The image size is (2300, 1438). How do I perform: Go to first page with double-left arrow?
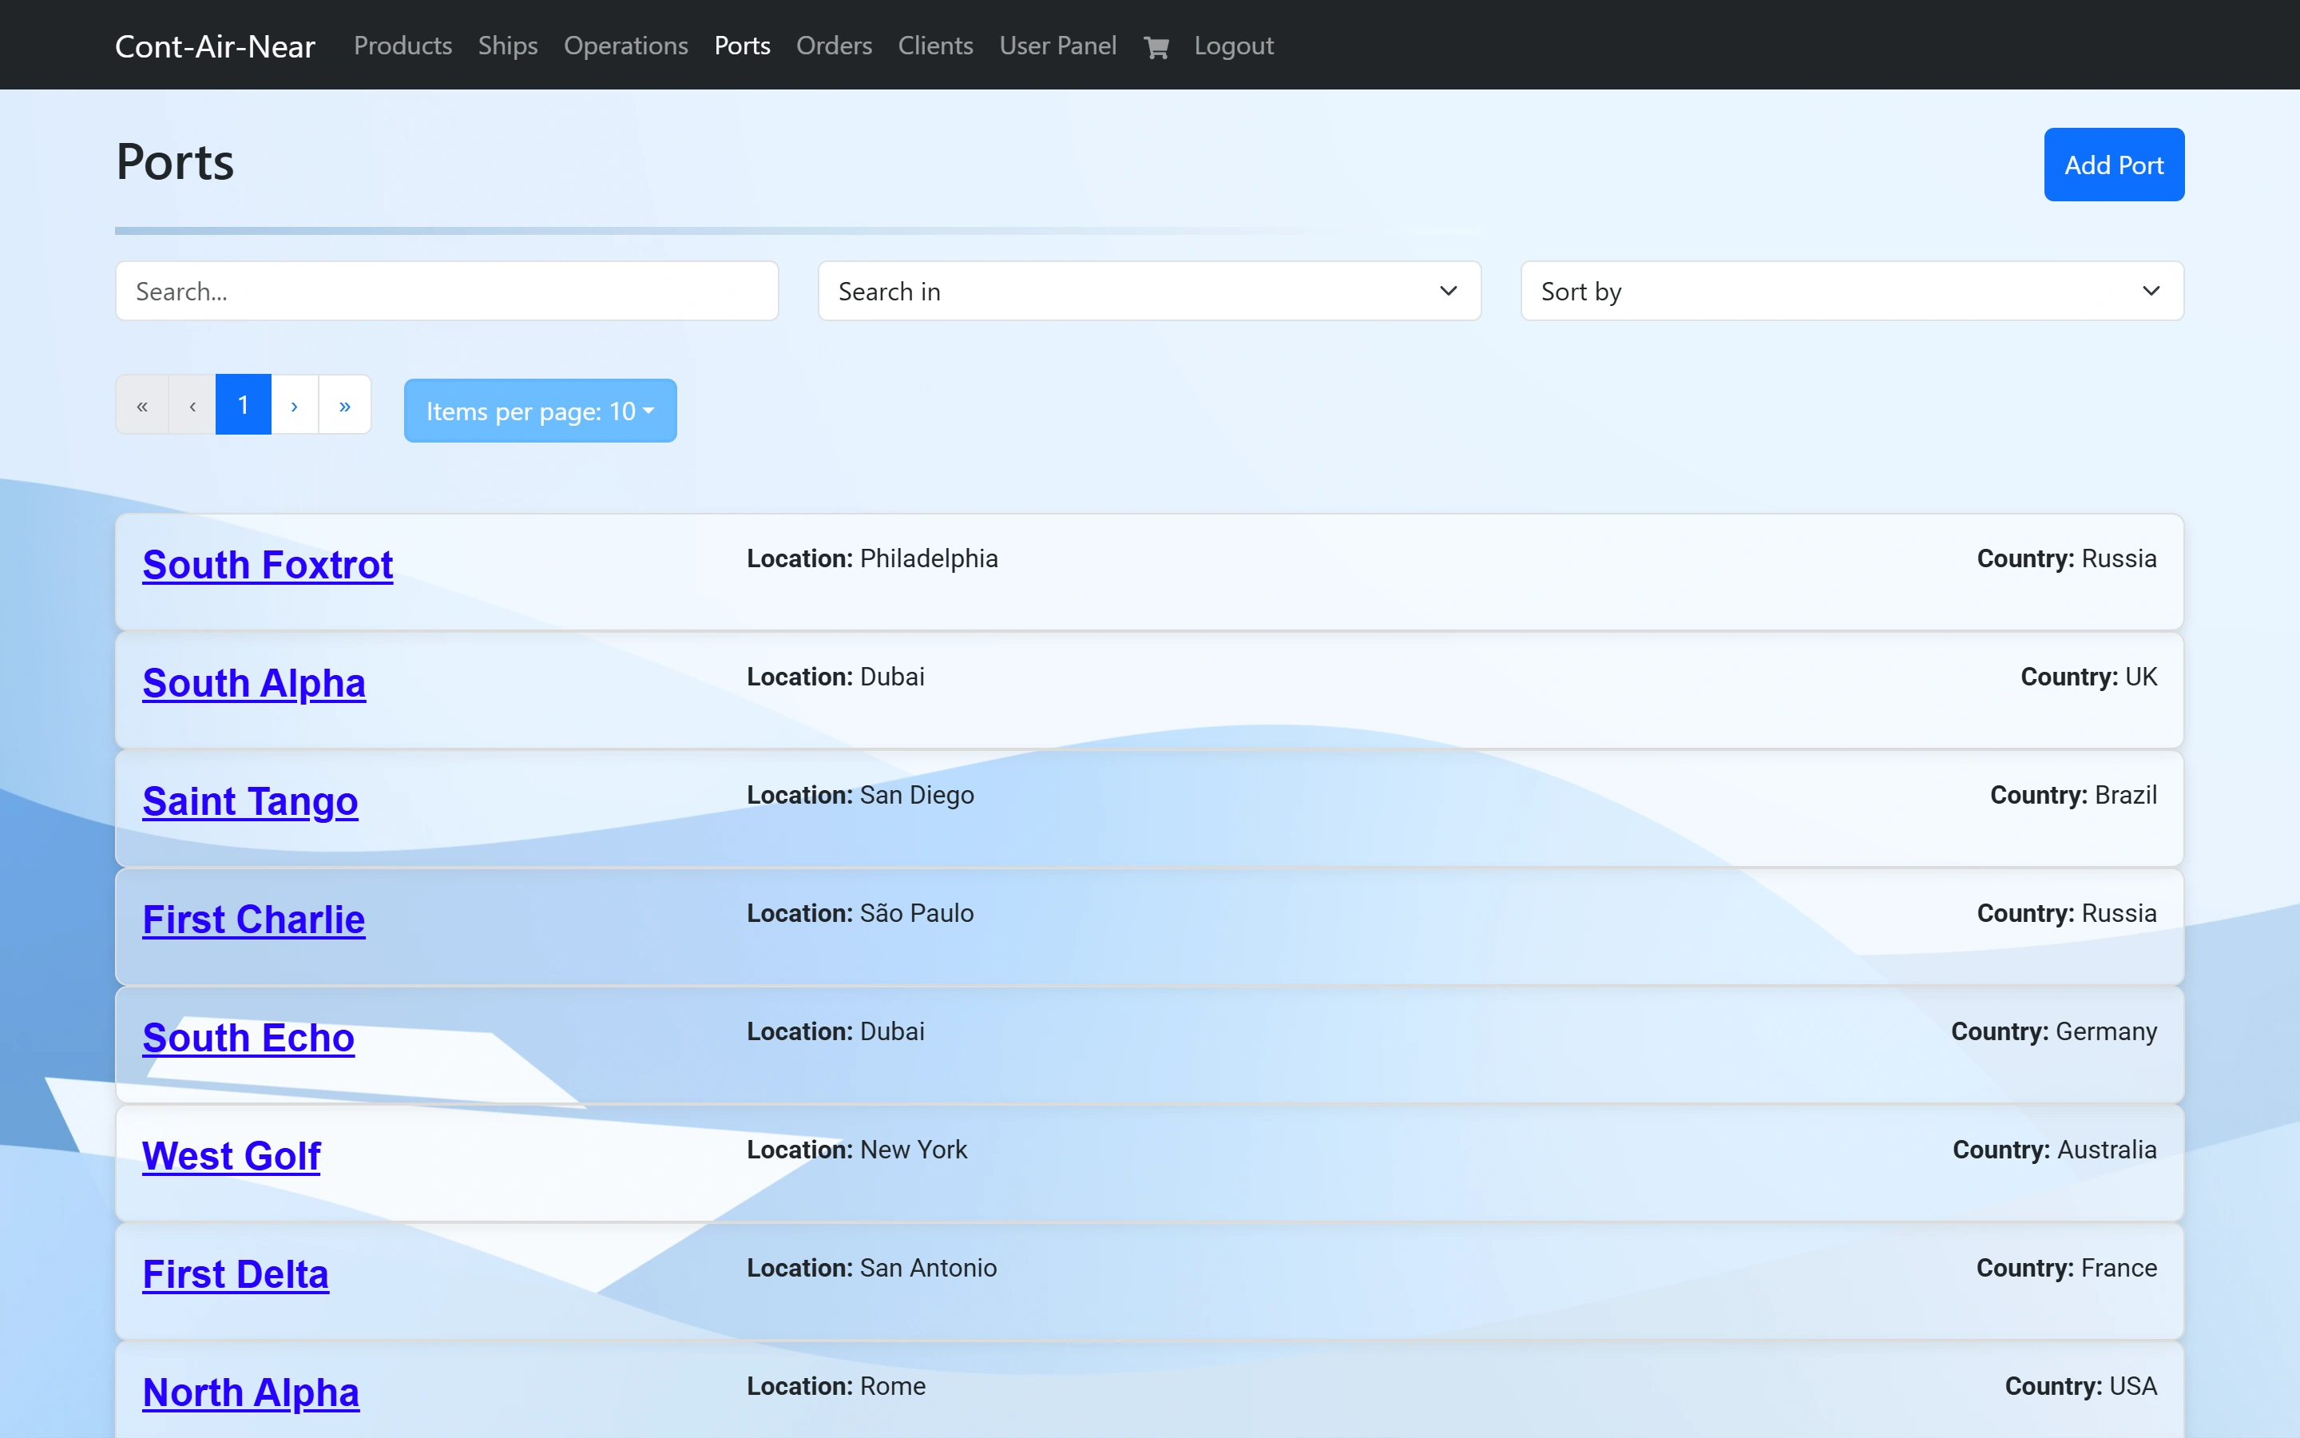click(141, 405)
